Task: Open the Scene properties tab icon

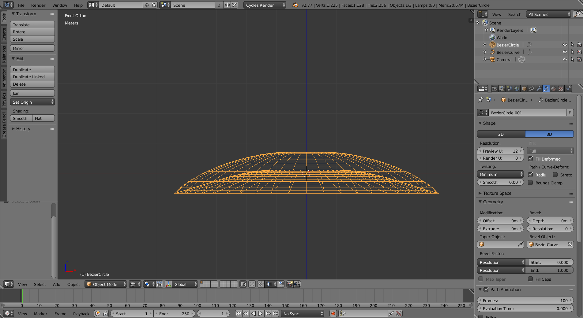Action: coord(509,89)
